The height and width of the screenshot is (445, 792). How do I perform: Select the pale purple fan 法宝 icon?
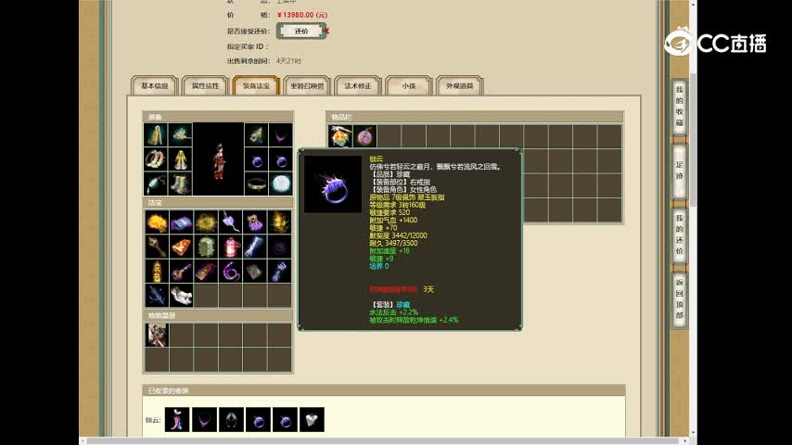pos(230,222)
